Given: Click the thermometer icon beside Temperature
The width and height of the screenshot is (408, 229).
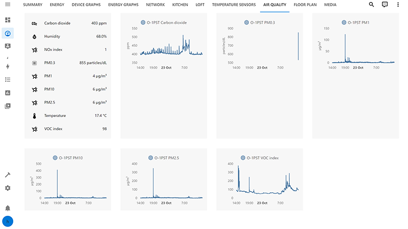Looking at the screenshot, I should click(34, 116).
